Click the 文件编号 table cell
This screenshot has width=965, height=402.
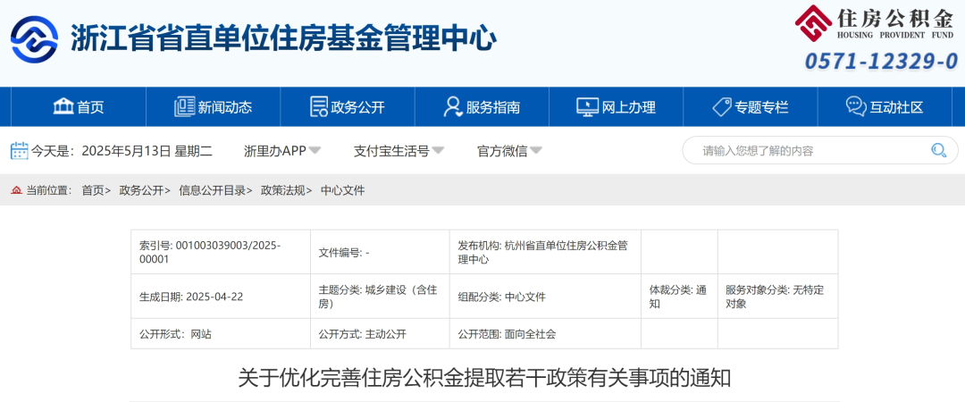(380, 252)
